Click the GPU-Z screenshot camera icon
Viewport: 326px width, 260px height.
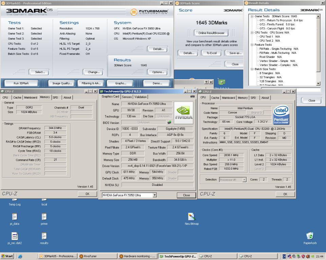[193, 96]
